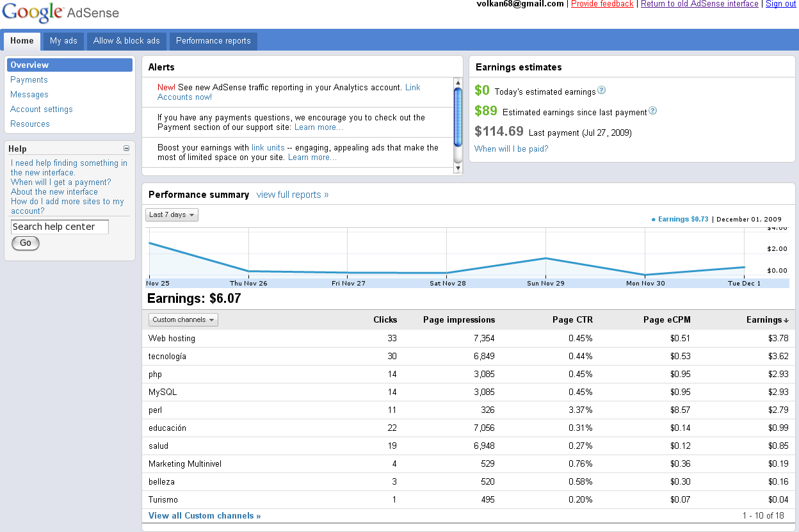The image size is (799, 532).
Task: Click the Nov 25 chart data point
Action: tap(149, 243)
